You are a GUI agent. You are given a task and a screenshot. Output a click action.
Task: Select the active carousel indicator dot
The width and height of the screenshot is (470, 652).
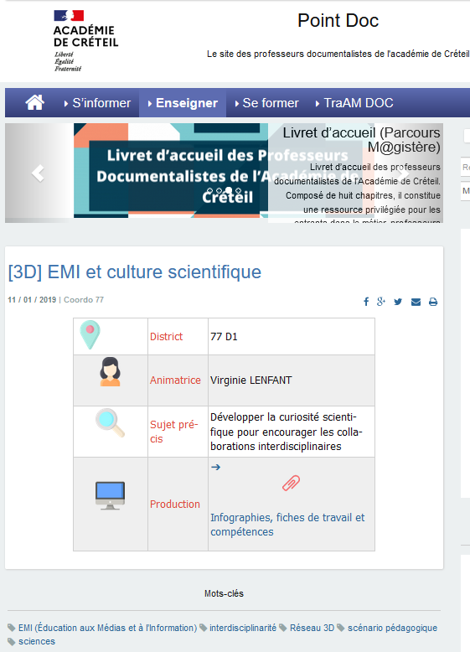point(229,190)
